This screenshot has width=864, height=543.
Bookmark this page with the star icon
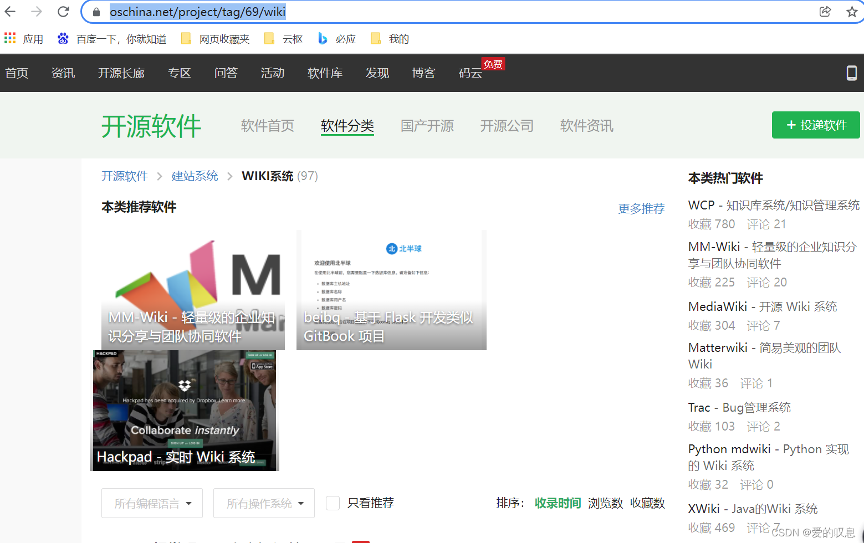pos(852,12)
